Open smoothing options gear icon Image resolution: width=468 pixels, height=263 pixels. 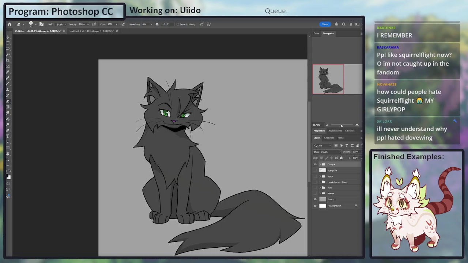(x=157, y=24)
